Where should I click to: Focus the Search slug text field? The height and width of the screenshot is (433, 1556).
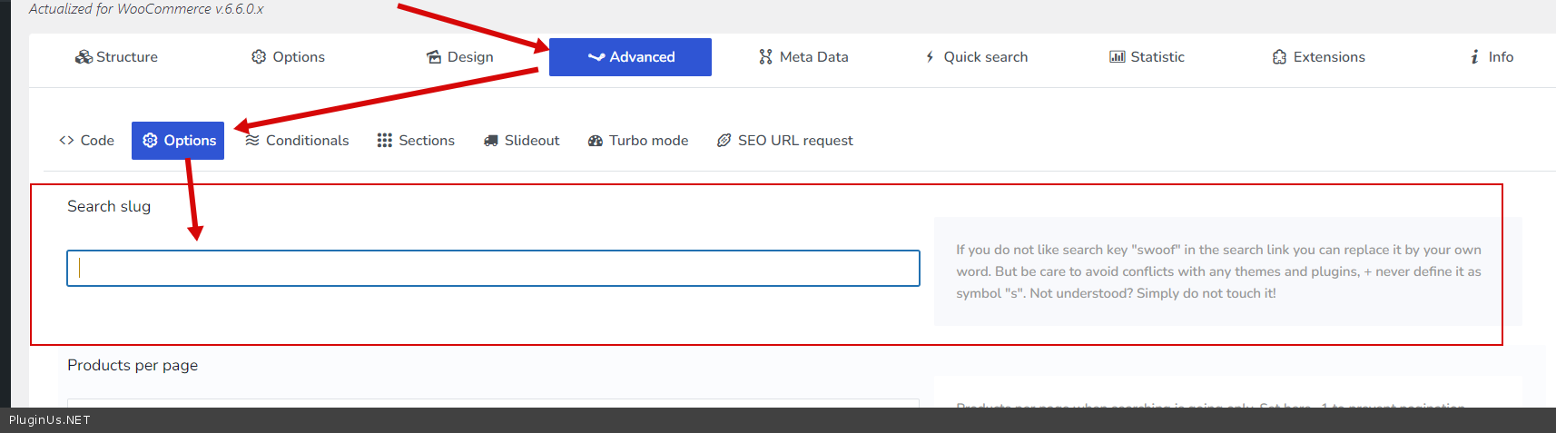[x=493, y=269]
